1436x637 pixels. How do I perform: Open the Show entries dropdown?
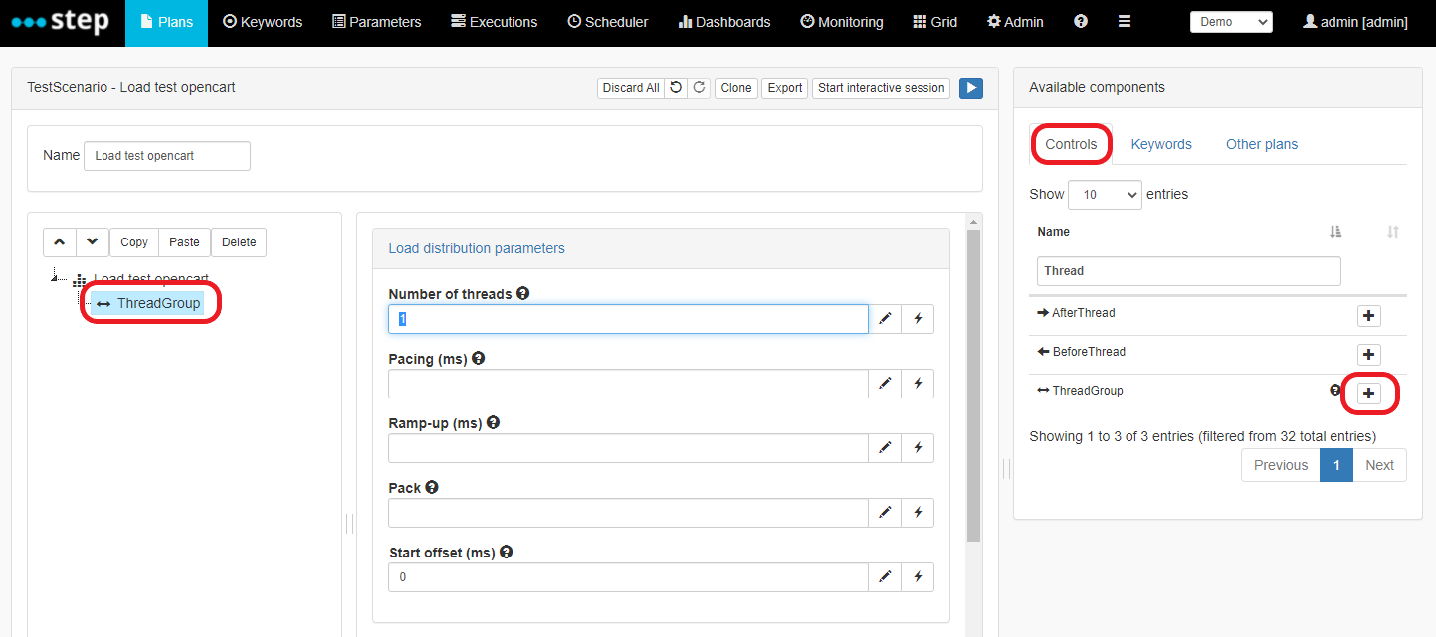pyautogui.click(x=1105, y=194)
